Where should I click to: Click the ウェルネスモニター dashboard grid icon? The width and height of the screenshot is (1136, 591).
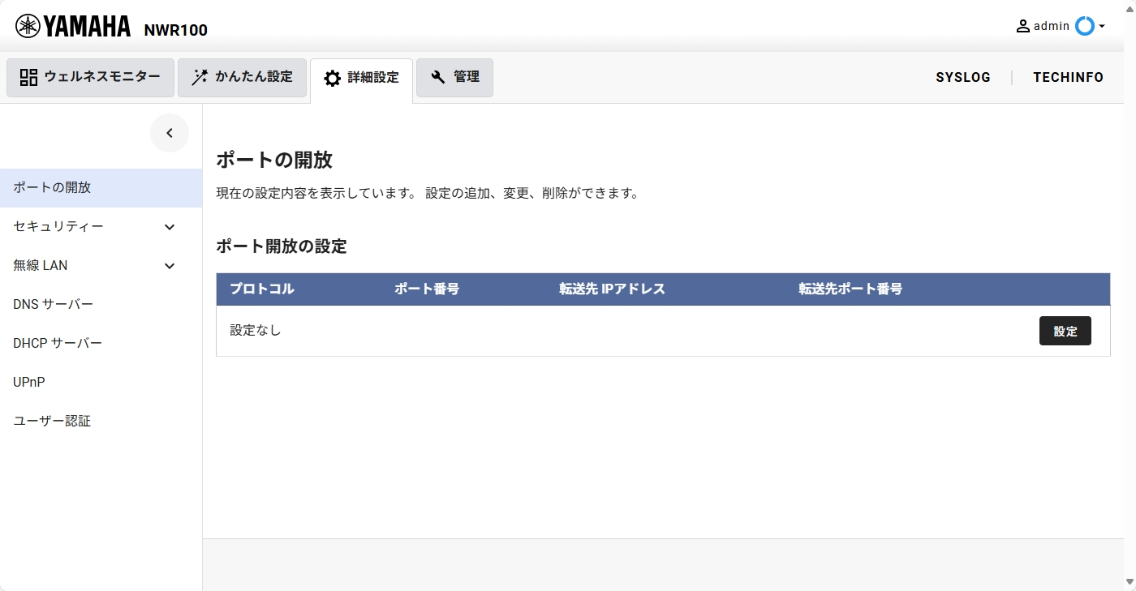[28, 78]
